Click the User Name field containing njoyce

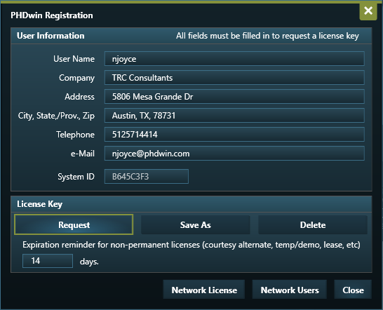pos(234,59)
